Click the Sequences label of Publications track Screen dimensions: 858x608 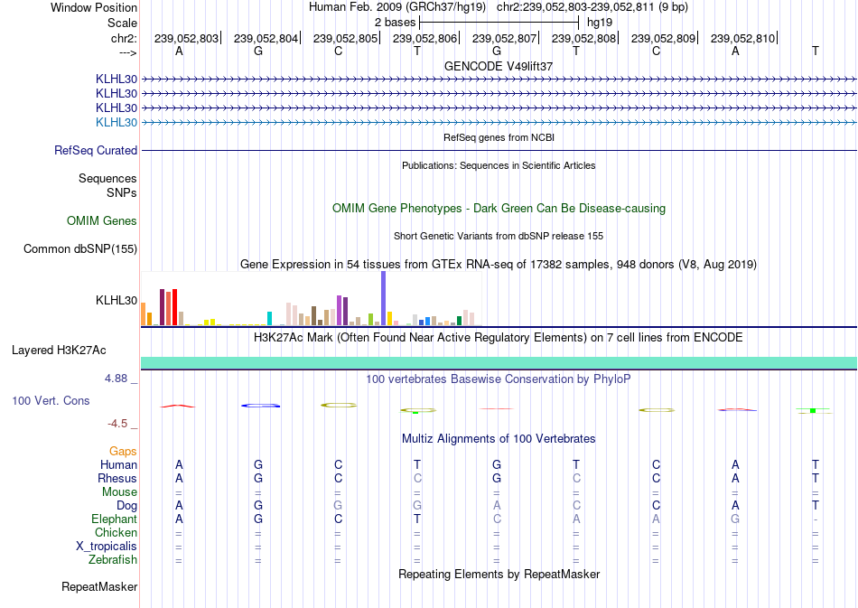click(107, 178)
